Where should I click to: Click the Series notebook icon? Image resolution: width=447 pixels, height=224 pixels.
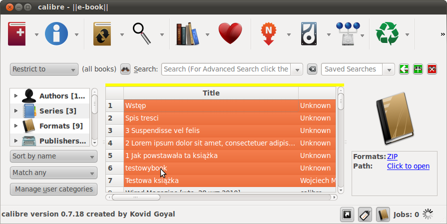click(x=29, y=110)
